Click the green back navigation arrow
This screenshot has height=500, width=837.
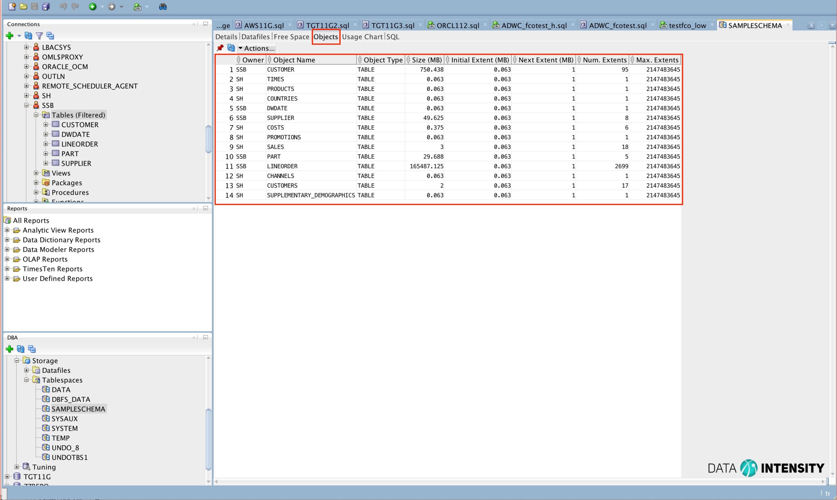(x=92, y=7)
